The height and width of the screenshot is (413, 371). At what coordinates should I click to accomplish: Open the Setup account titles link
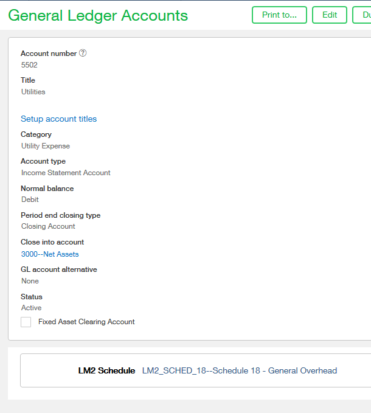click(x=58, y=119)
